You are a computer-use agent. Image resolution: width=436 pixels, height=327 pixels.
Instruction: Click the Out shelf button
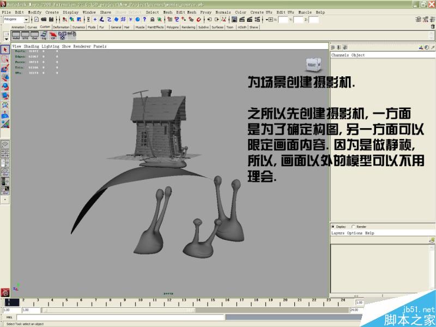point(34,35)
